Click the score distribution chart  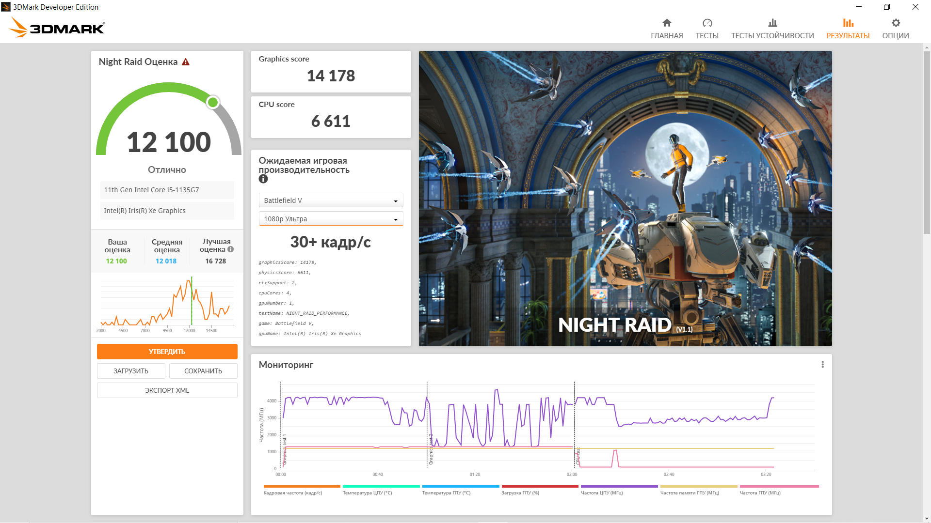coord(167,304)
